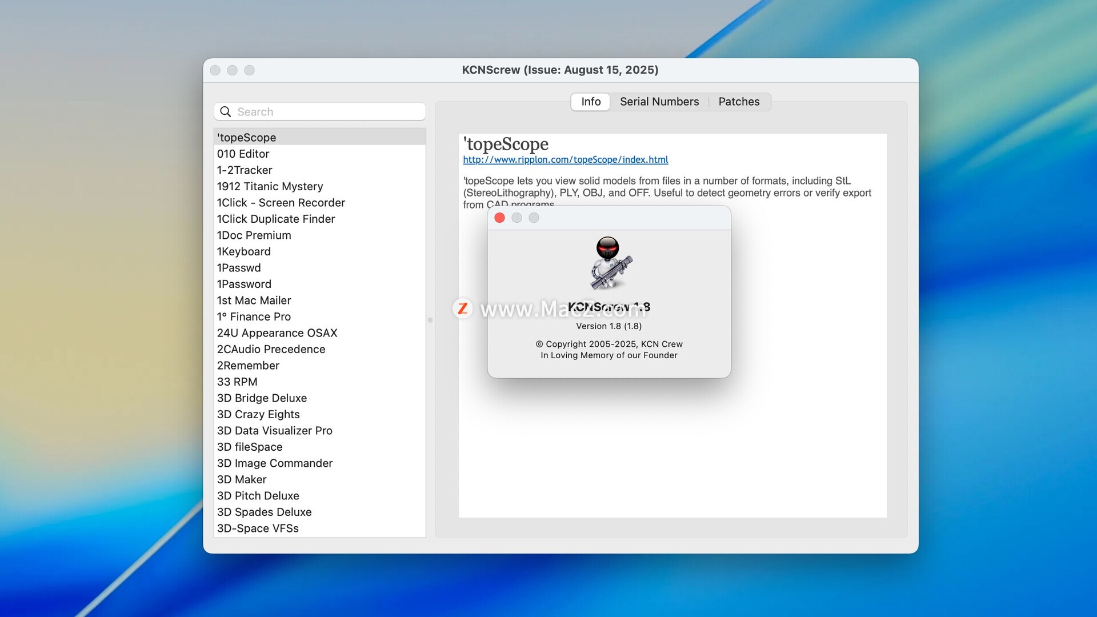Image resolution: width=1097 pixels, height=617 pixels.
Task: Focus the Search field
Action: click(320, 111)
